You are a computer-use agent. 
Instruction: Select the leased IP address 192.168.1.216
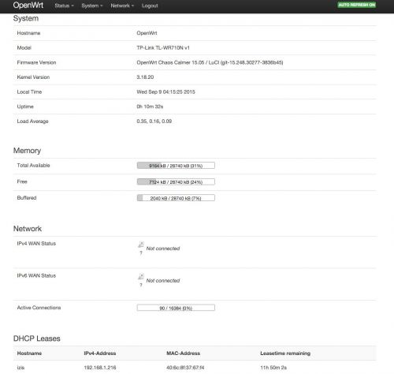click(x=100, y=368)
